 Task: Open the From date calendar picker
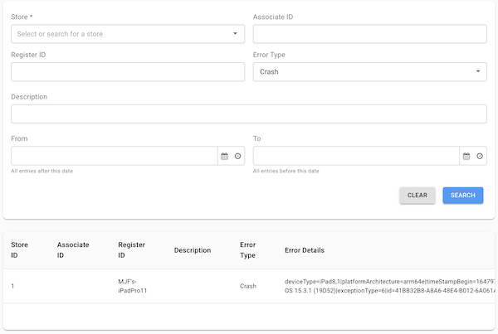[225, 156]
